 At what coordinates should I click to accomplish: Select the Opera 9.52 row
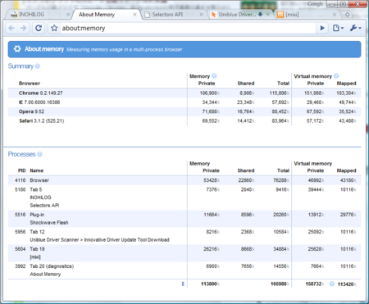(x=184, y=111)
